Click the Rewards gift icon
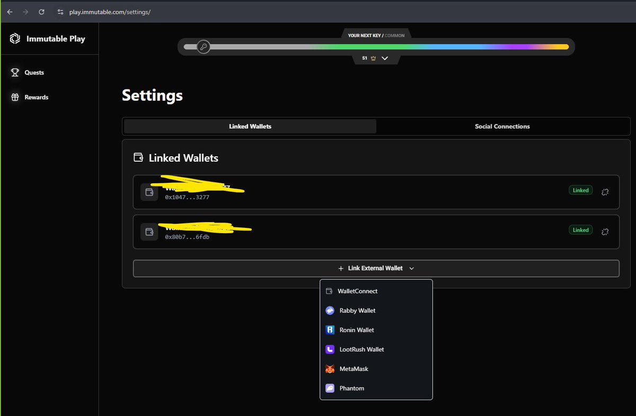 15,98
